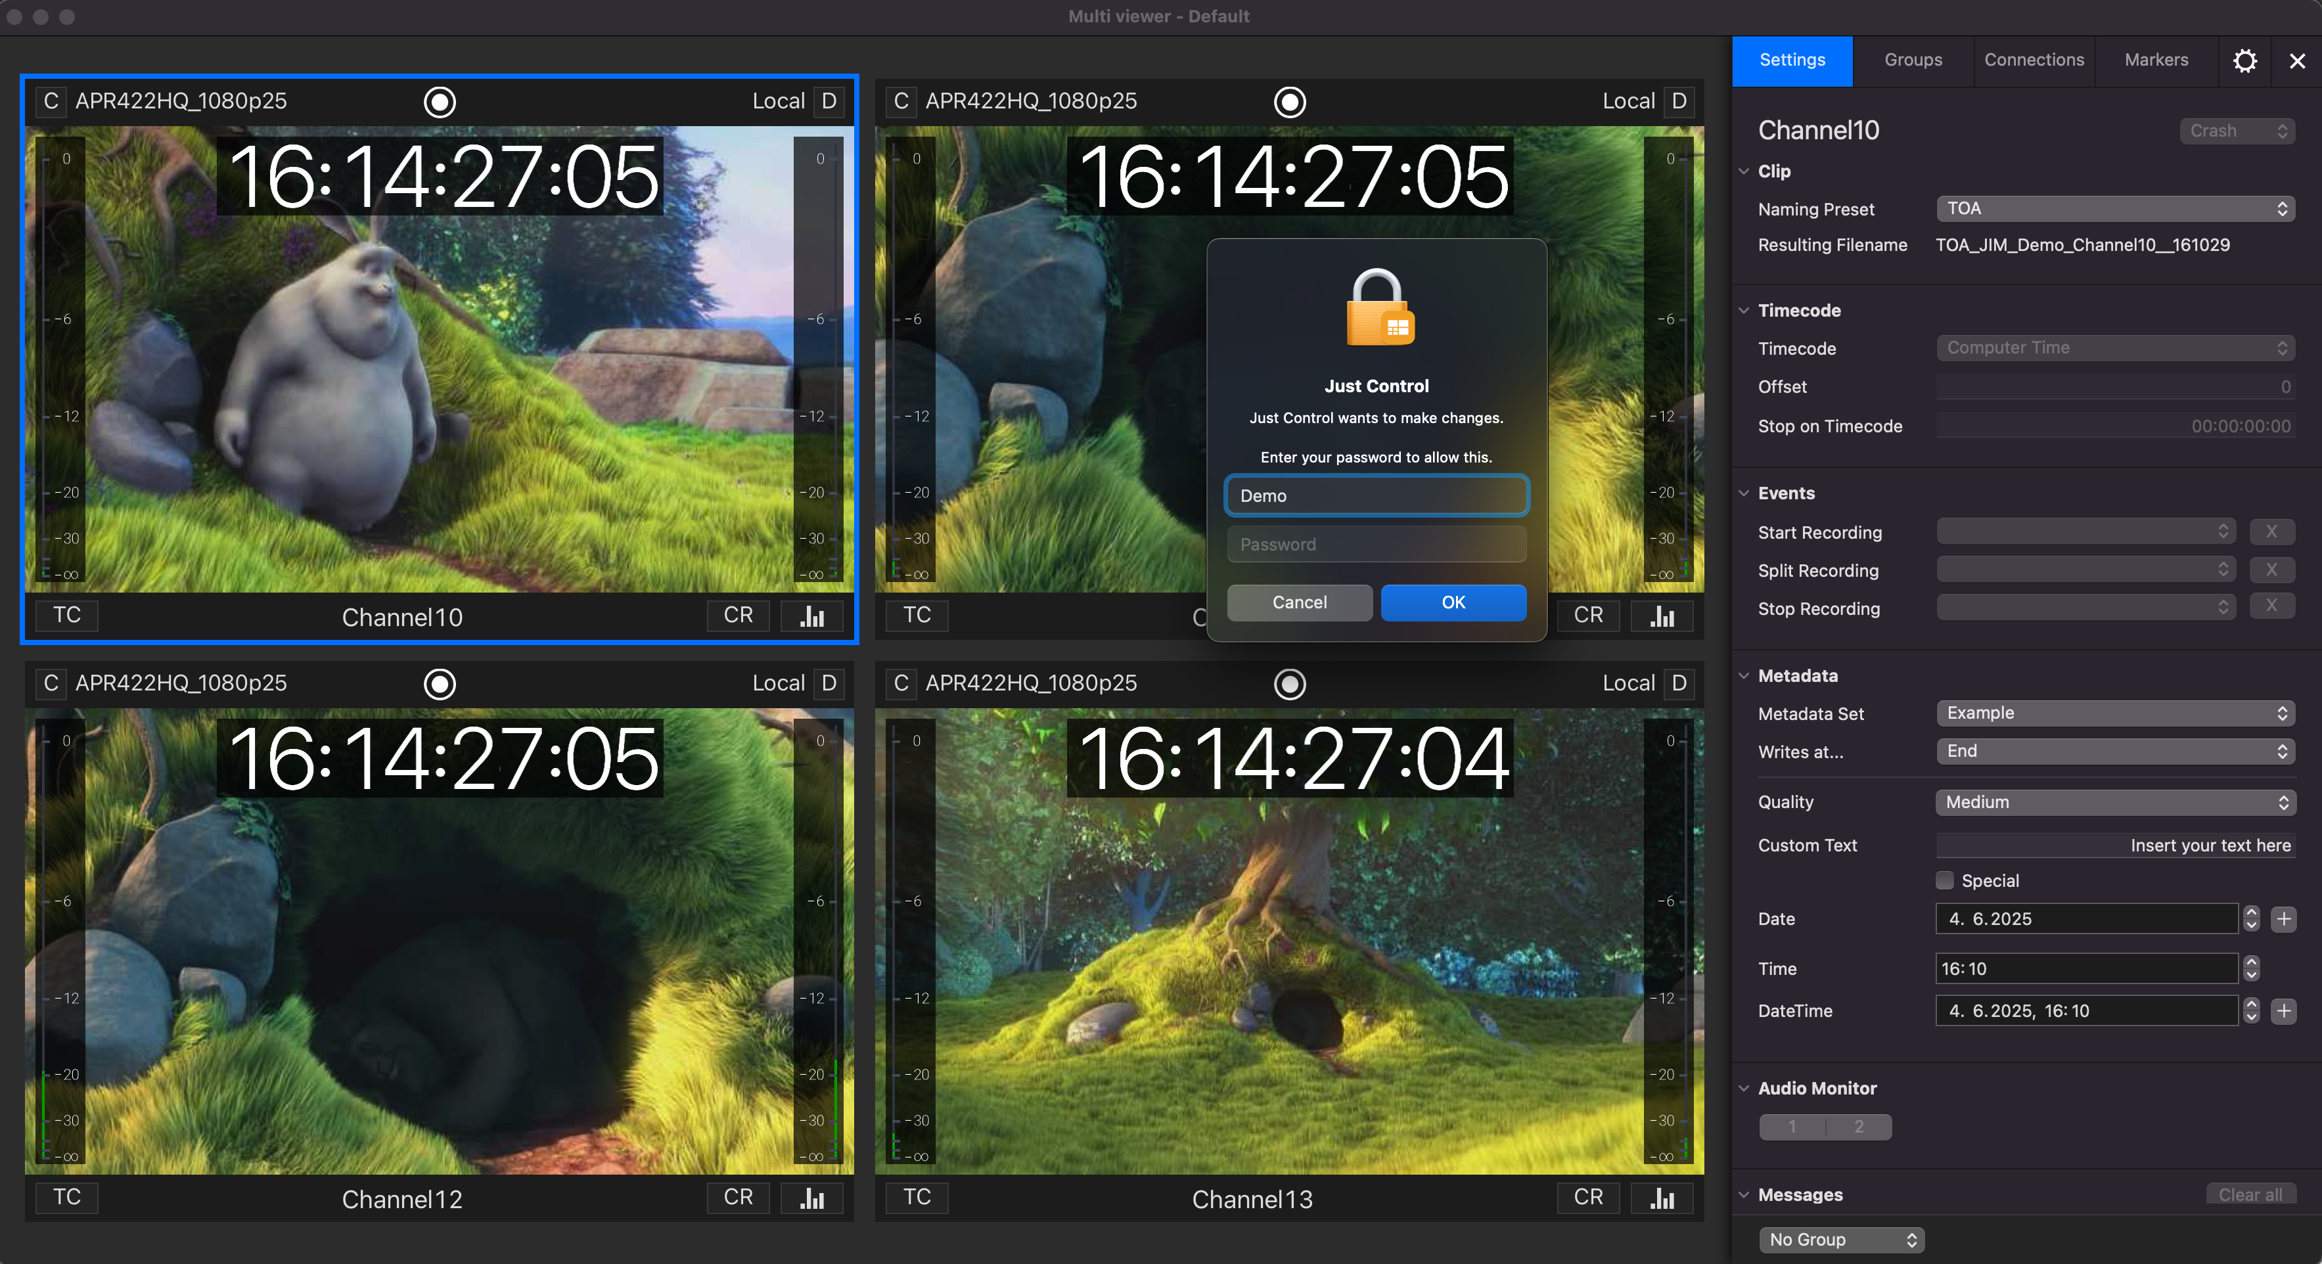Clear the Stop Recording event with X
2322x1264 pixels.
[x=2271, y=605]
